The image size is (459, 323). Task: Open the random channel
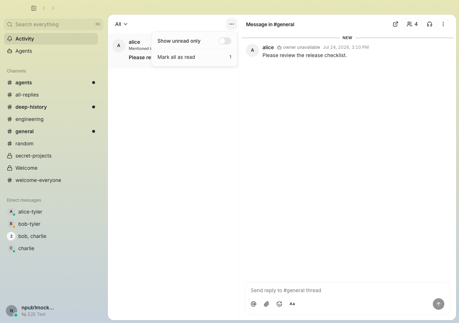coord(51,144)
